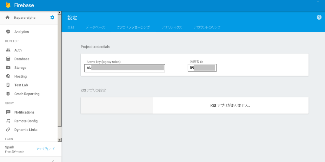325x162 pixels.
Task: Click the Free $0/month text
Action: [15, 152]
